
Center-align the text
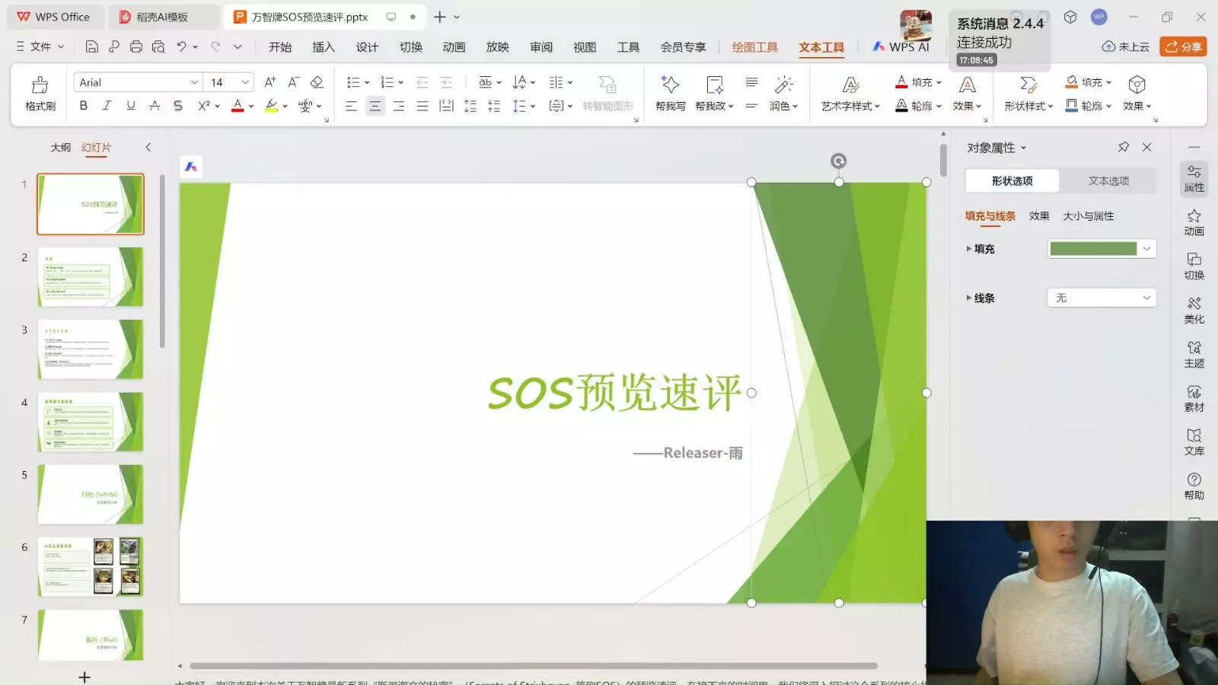point(375,106)
